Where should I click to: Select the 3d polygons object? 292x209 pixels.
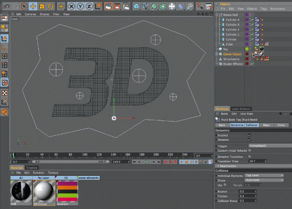click(231, 59)
